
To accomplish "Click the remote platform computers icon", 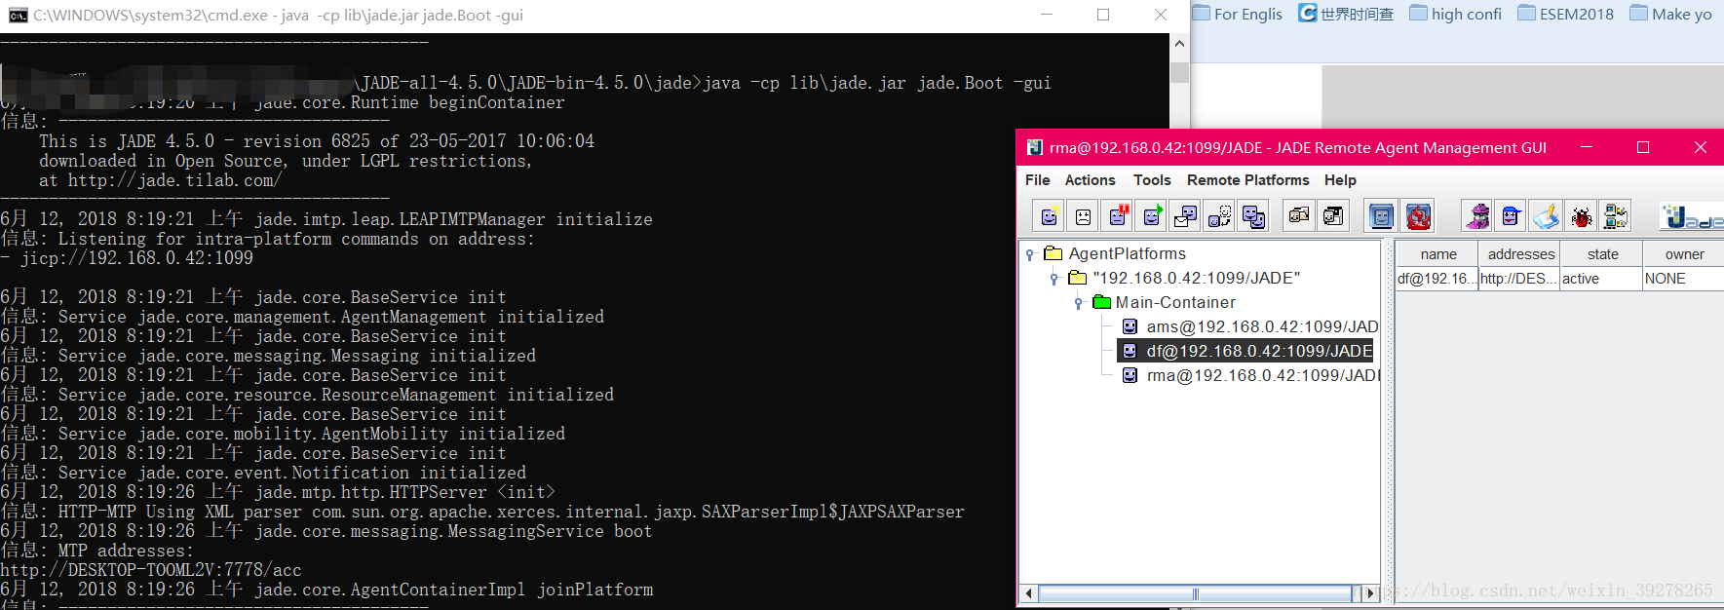I will 1615,216.
